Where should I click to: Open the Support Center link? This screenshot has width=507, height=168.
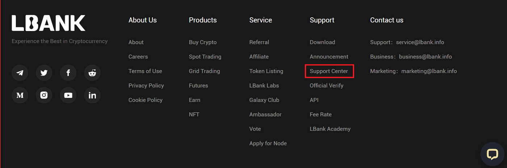pyautogui.click(x=329, y=71)
